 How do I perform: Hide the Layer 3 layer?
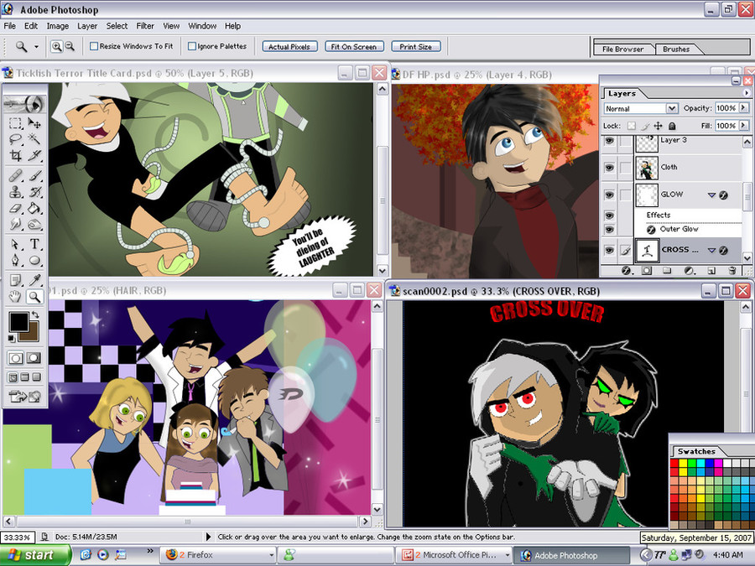pos(610,141)
